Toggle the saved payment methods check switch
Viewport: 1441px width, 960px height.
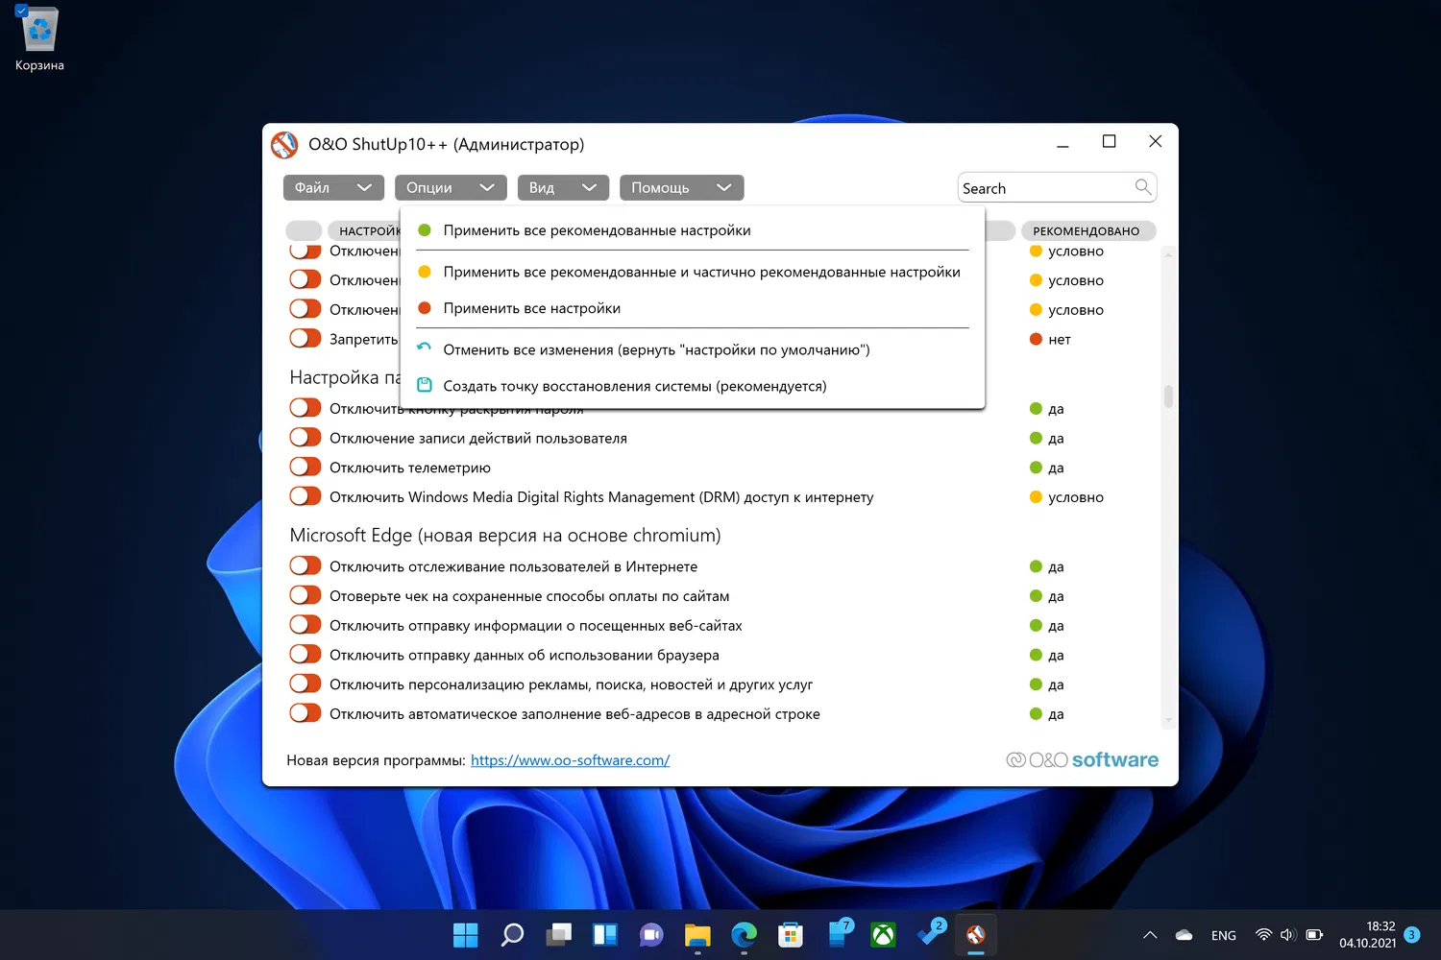click(305, 596)
